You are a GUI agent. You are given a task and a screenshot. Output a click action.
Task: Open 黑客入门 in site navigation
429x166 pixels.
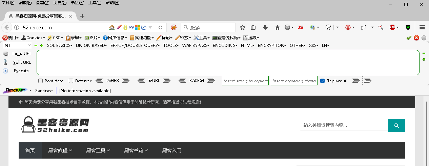[x=172, y=150]
